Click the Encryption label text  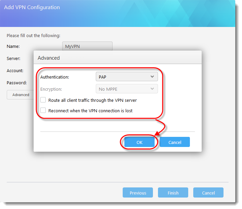pos(51,89)
